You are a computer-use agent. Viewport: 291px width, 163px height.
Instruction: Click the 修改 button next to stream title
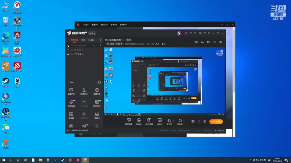click(129, 40)
